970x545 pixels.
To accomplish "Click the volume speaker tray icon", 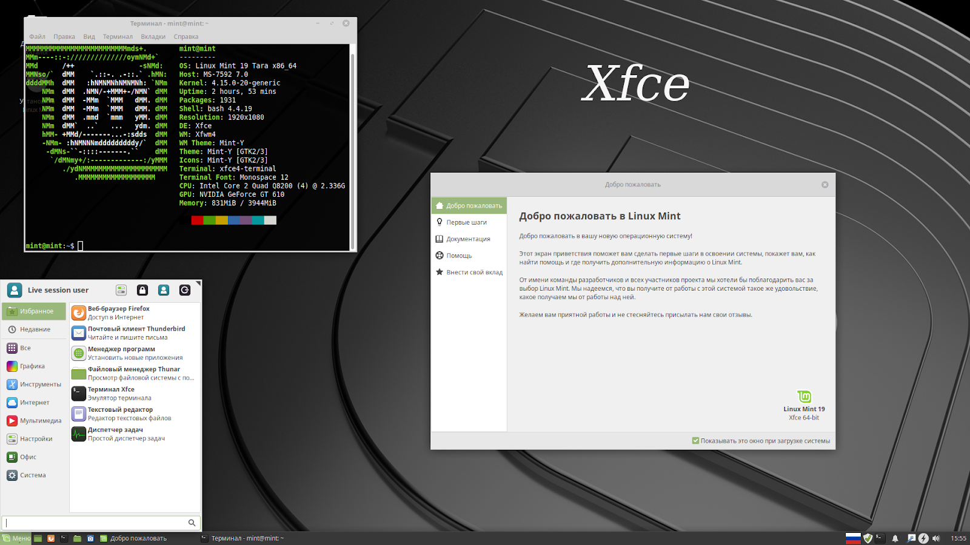I will (x=936, y=538).
